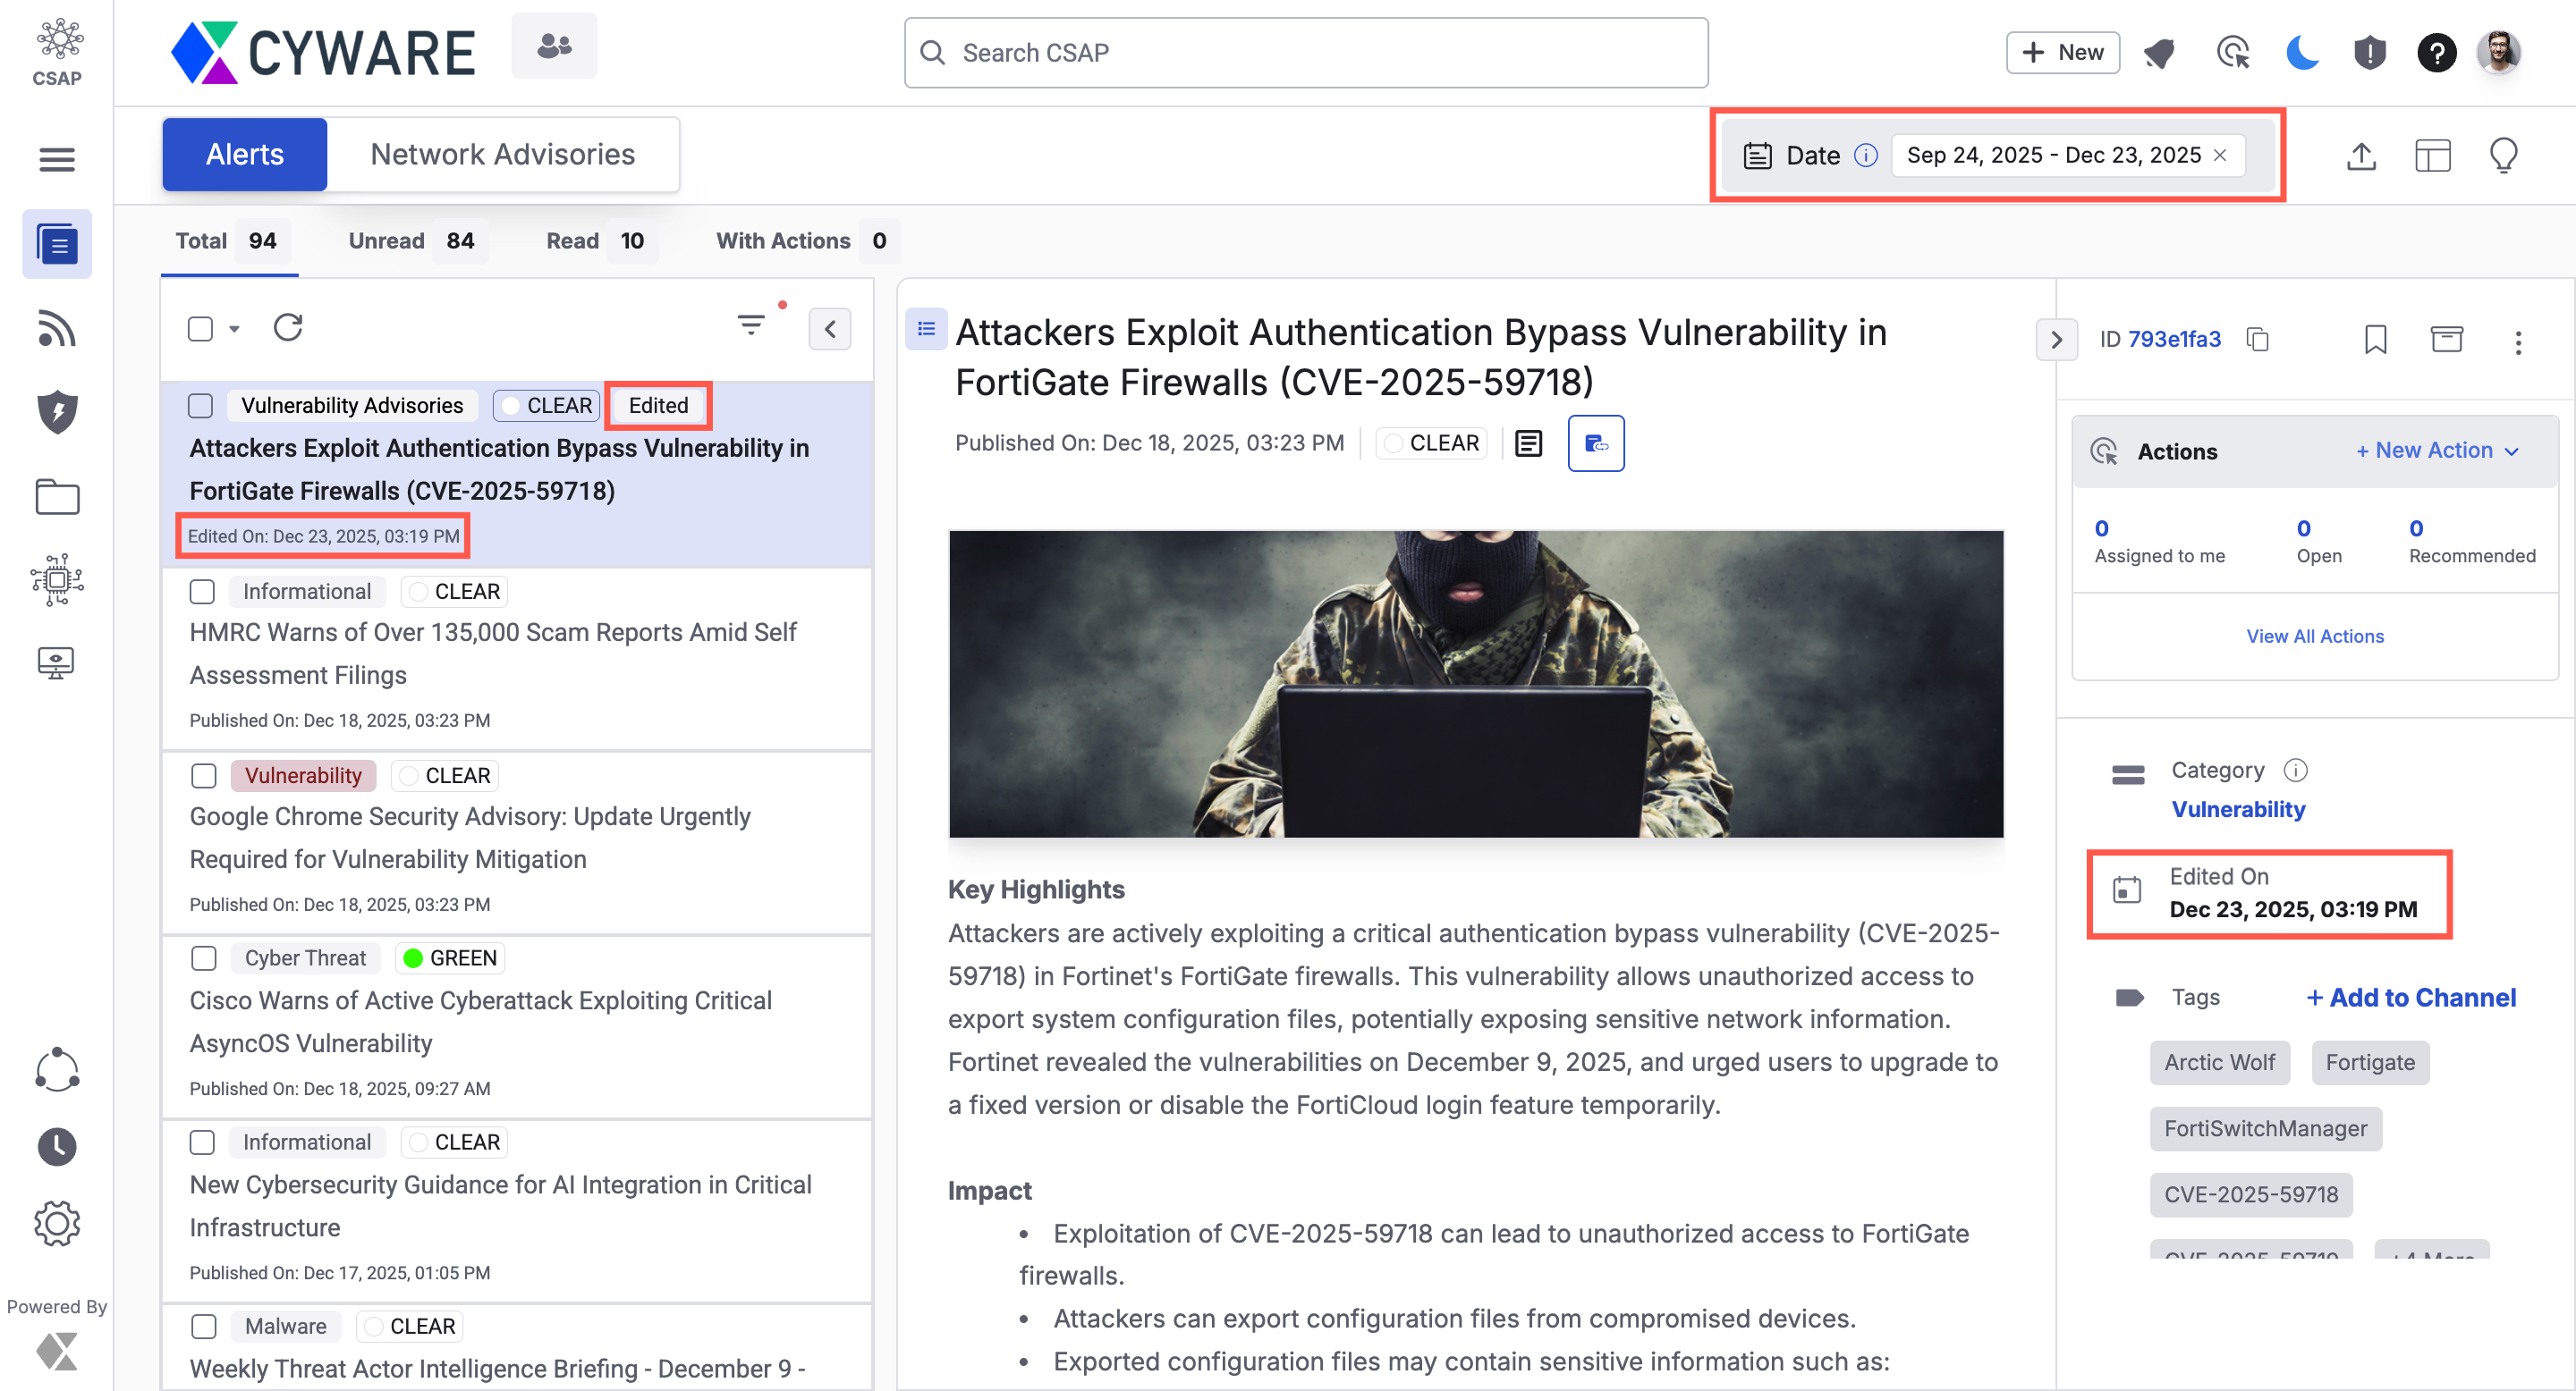Click the bookmark icon for this alert
Screen dimensions: 2576x1391
coord(2375,340)
